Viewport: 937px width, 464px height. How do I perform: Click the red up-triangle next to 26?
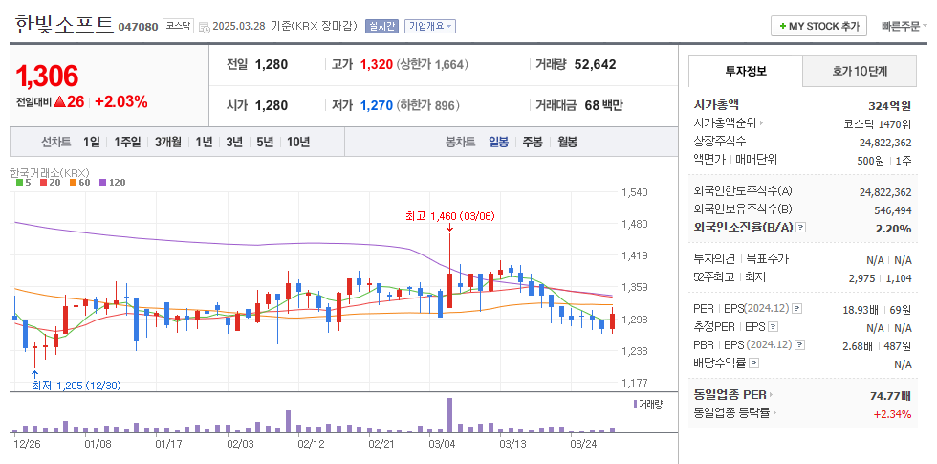(x=59, y=101)
